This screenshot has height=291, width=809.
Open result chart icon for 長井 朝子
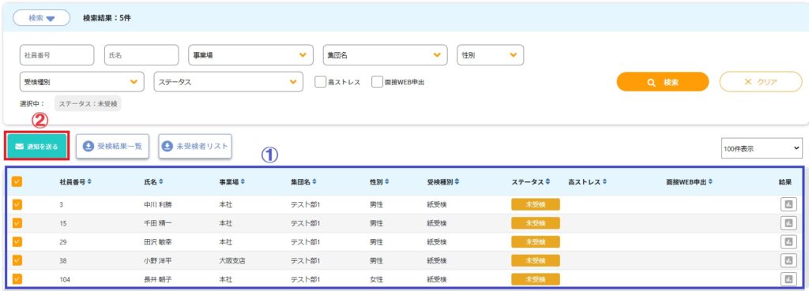pyautogui.click(x=788, y=279)
